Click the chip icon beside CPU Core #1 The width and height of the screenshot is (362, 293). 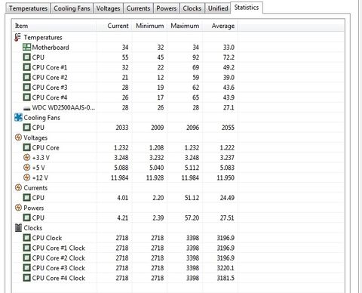pyautogui.click(x=26, y=67)
